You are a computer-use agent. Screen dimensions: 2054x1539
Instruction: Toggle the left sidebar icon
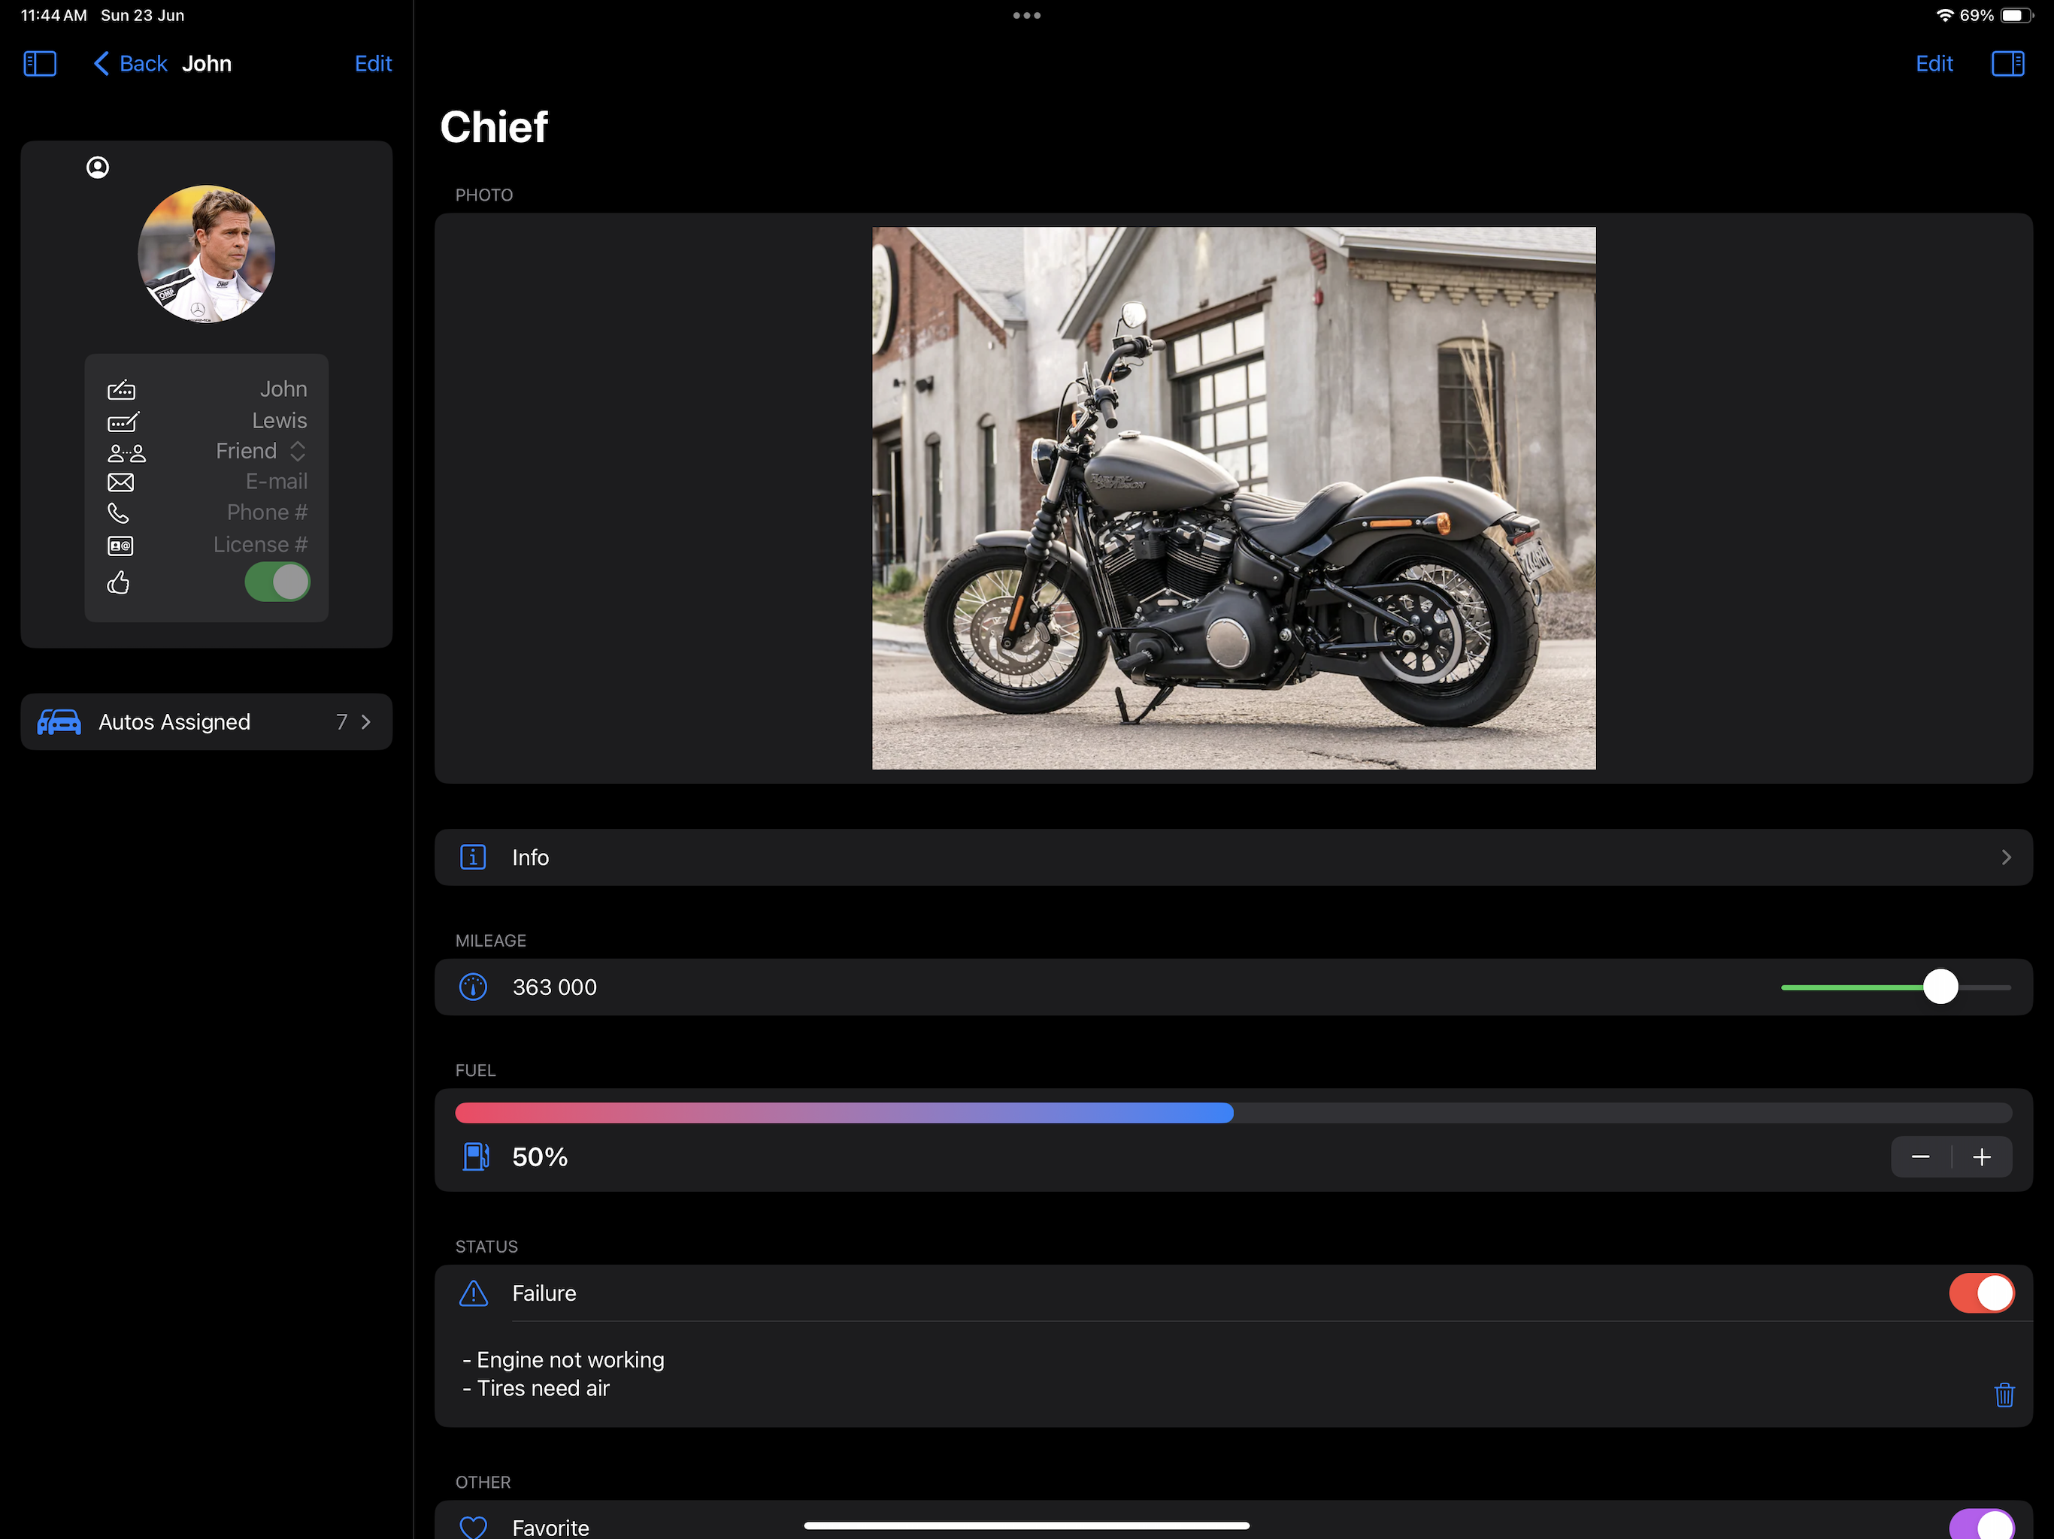(40, 63)
